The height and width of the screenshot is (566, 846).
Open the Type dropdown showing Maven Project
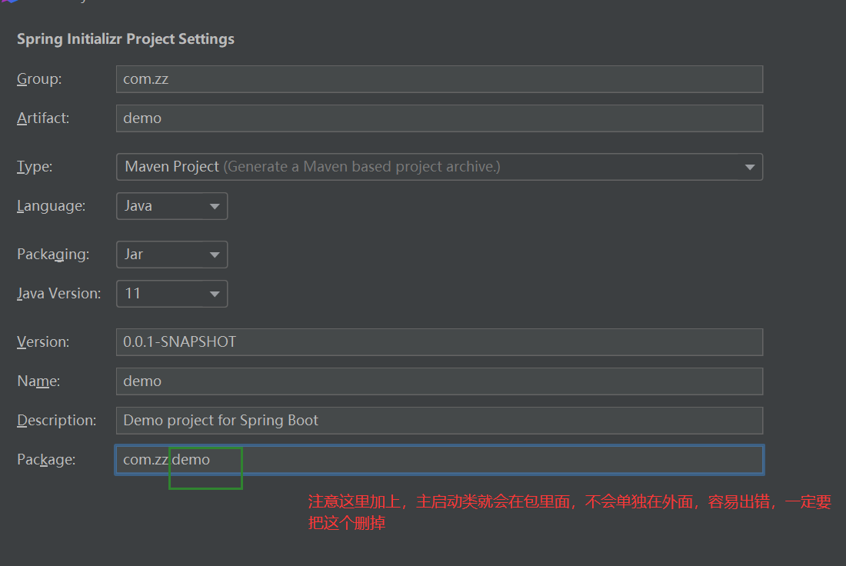tap(439, 167)
